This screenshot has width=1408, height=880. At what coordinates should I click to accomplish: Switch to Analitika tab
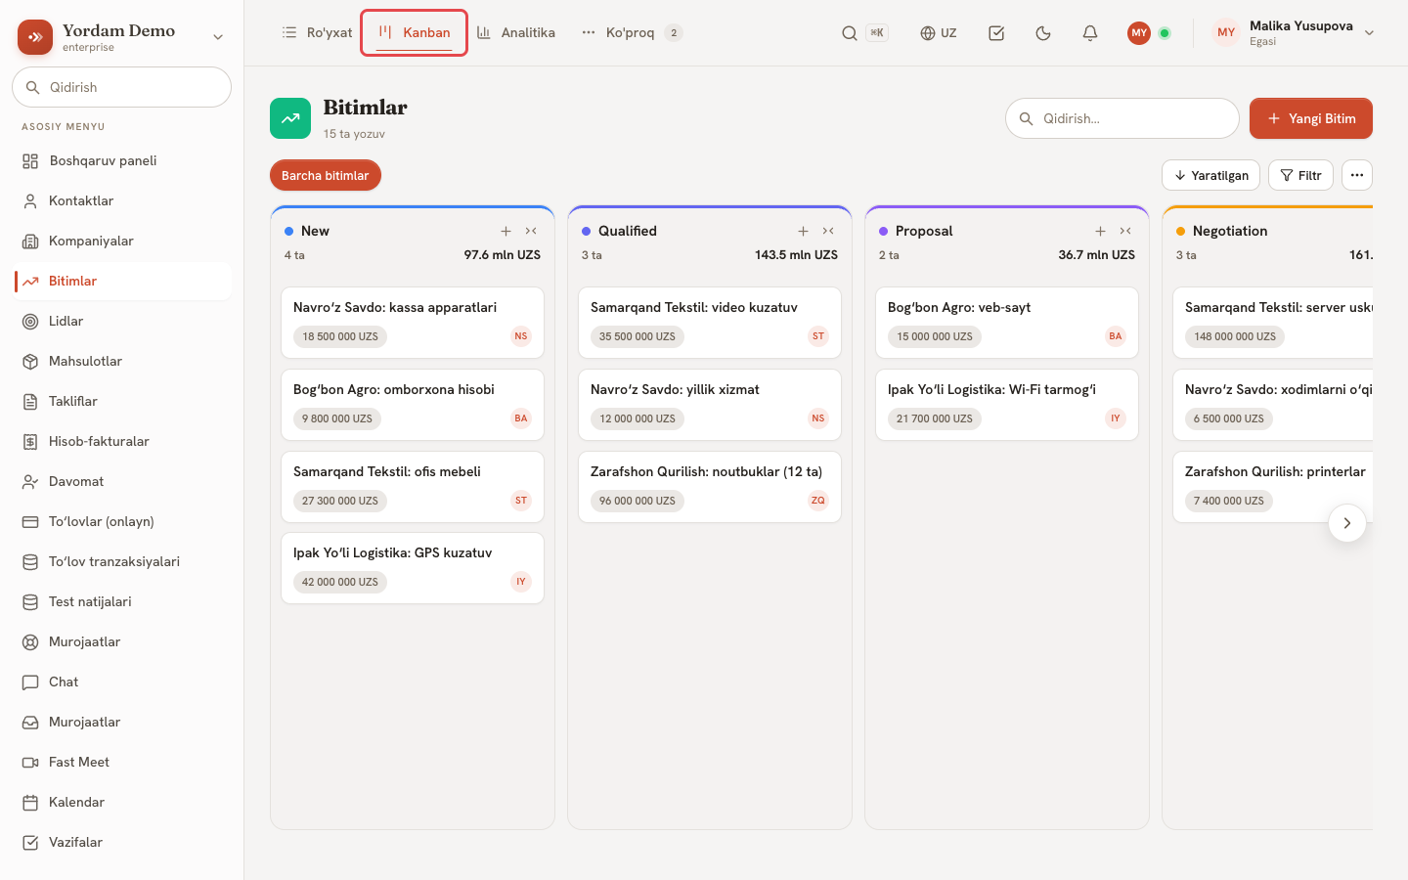click(515, 33)
